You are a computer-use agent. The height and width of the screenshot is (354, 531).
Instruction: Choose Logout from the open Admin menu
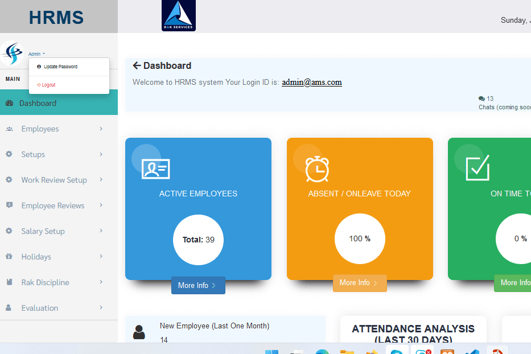click(x=48, y=85)
